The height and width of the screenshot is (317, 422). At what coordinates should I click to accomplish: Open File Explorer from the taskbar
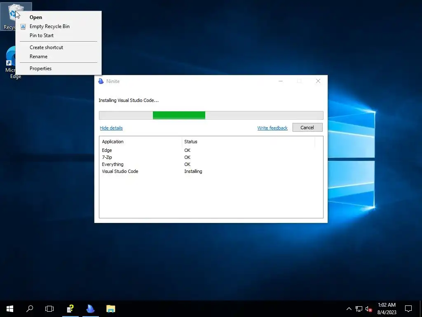click(110, 309)
